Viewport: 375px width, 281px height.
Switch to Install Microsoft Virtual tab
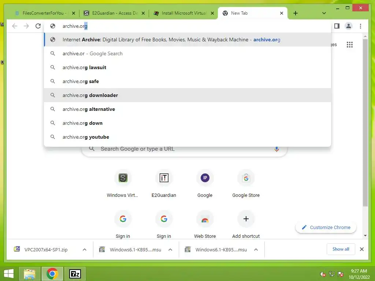click(x=184, y=13)
